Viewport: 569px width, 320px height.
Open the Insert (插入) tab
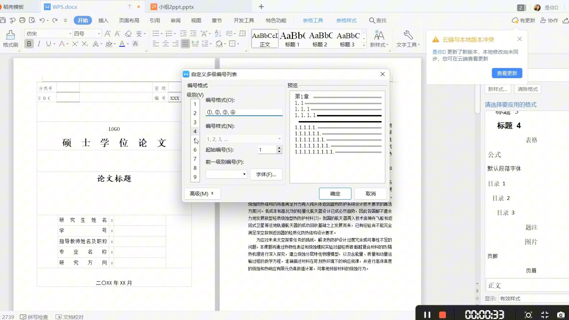(103, 20)
